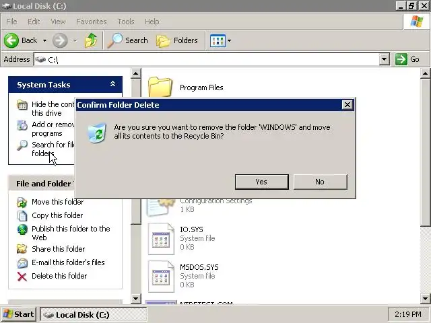Click the Hide the contents icon

22,105
